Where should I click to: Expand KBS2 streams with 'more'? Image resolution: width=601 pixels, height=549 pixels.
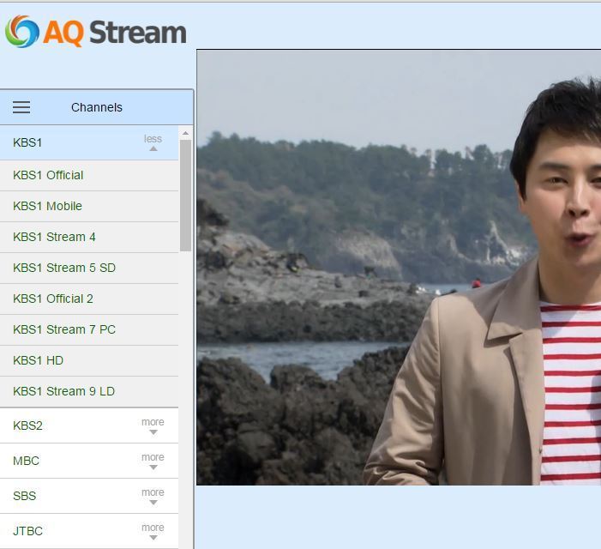point(153,426)
